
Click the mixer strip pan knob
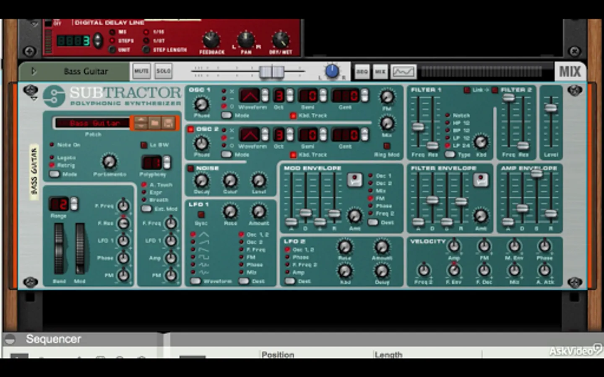(x=332, y=71)
